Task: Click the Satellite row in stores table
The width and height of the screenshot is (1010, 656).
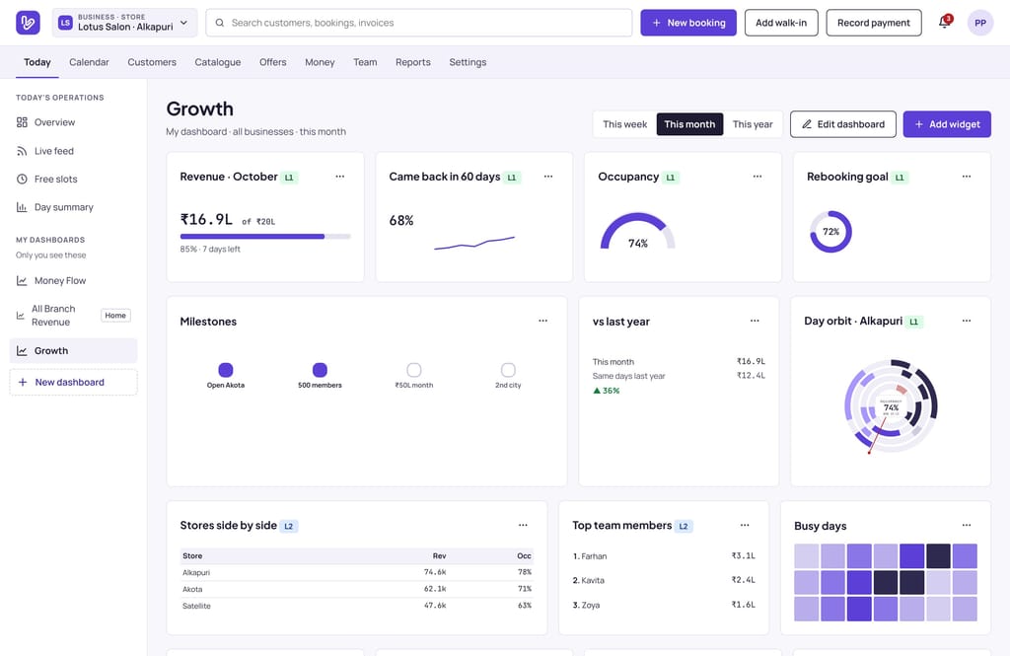Action: tap(357, 606)
